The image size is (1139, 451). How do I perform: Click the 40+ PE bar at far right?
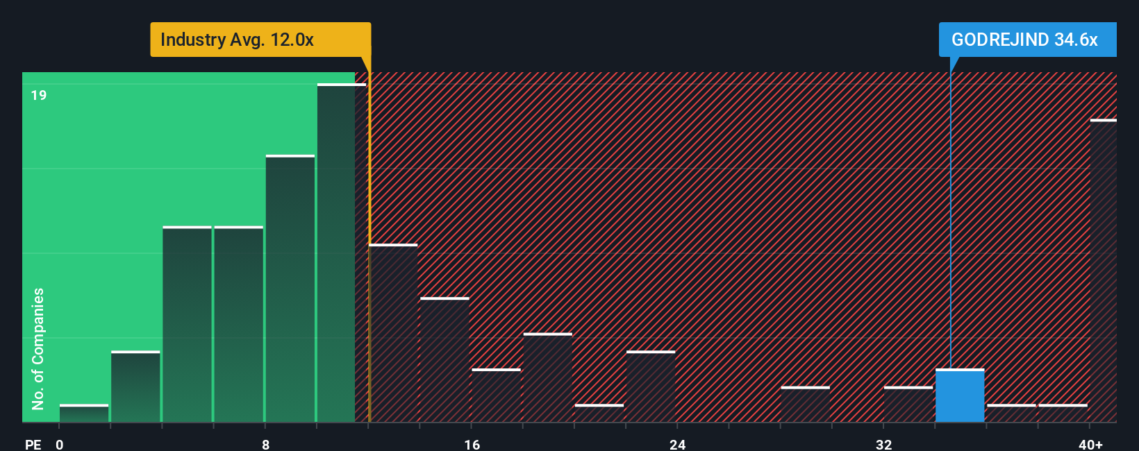[1104, 271]
